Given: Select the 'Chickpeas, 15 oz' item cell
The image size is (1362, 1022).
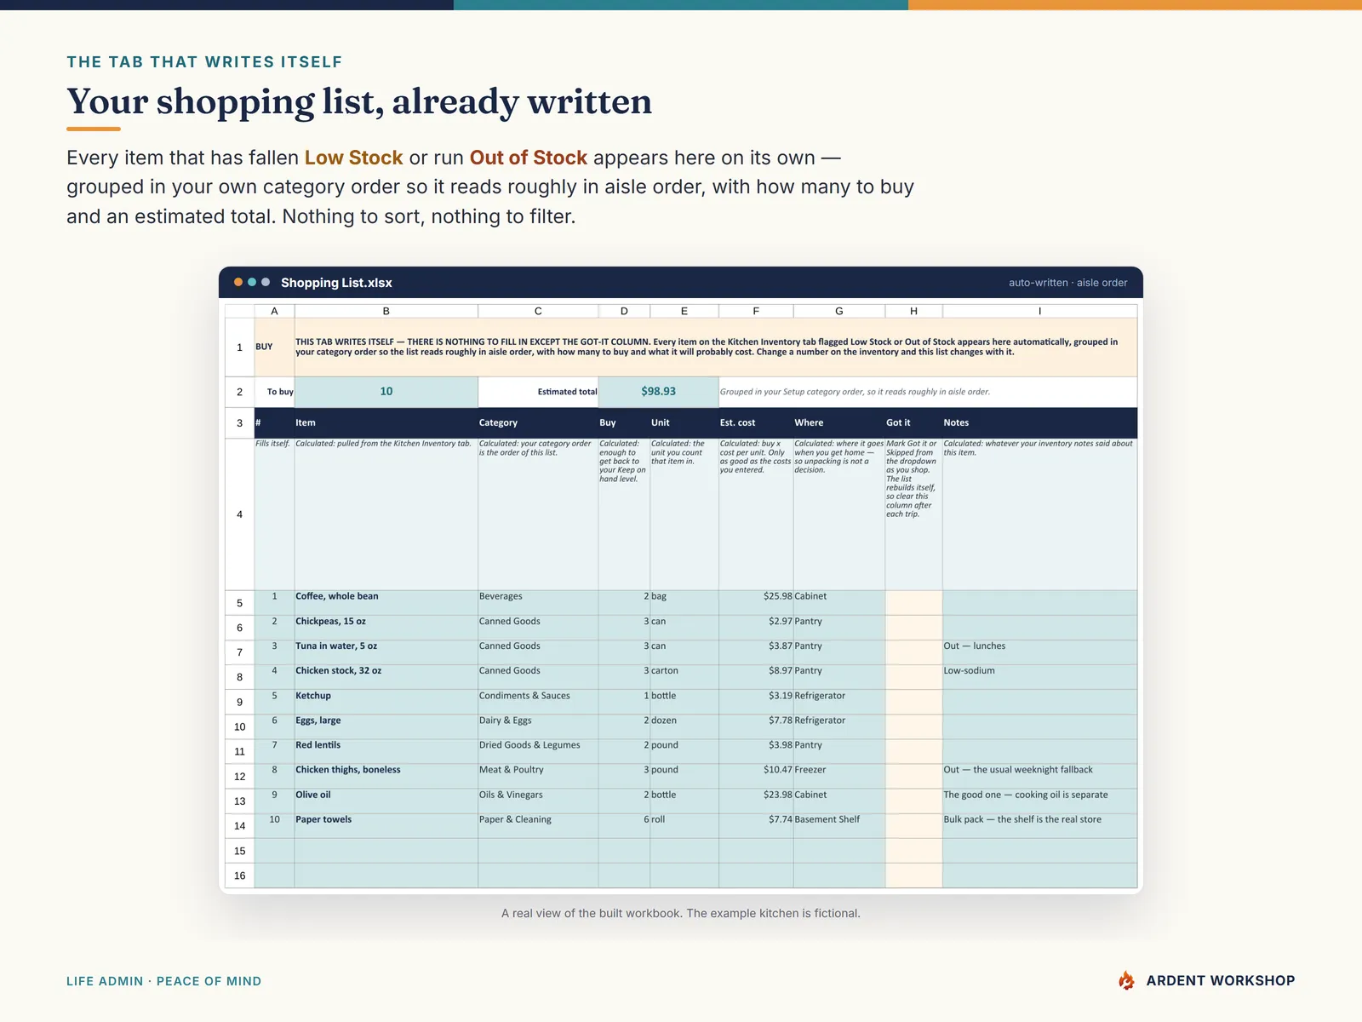Looking at the screenshot, I should point(386,628).
